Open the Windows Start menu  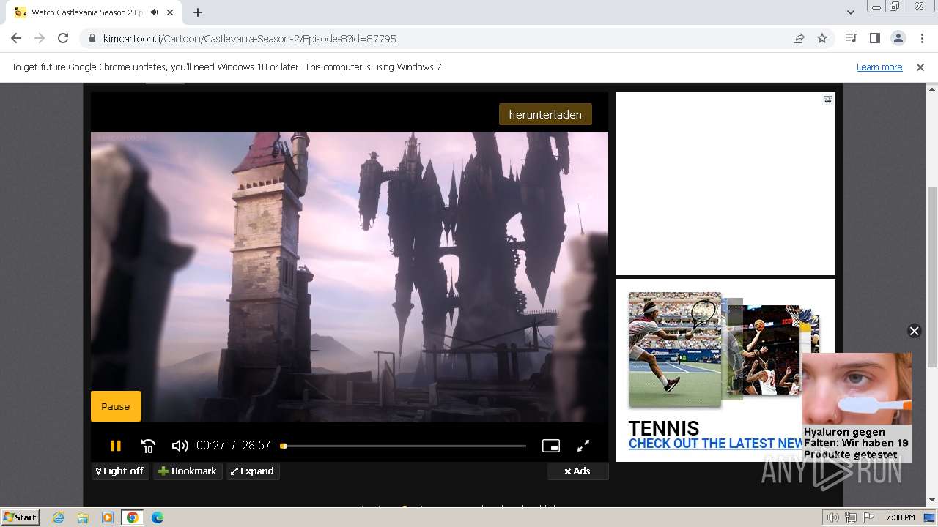coord(20,517)
